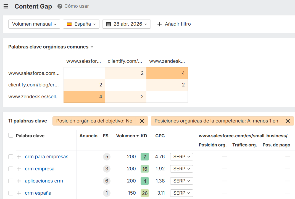The height and width of the screenshot is (199, 295).
Task: Select checkbox for aplicaciones crm
Action: pos(11,181)
